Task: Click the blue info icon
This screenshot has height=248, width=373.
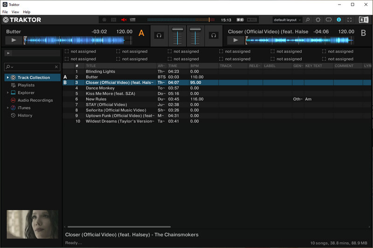Action: tap(339, 20)
